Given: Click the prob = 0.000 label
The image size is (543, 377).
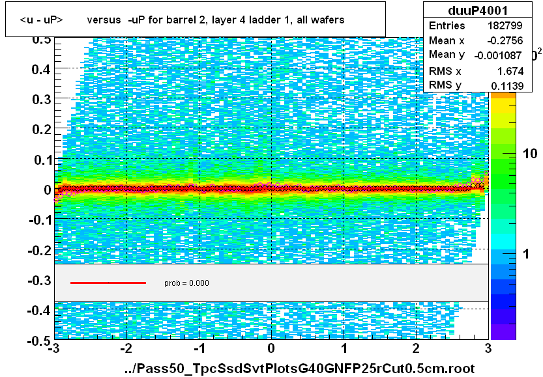Looking at the screenshot, I should tap(186, 283).
